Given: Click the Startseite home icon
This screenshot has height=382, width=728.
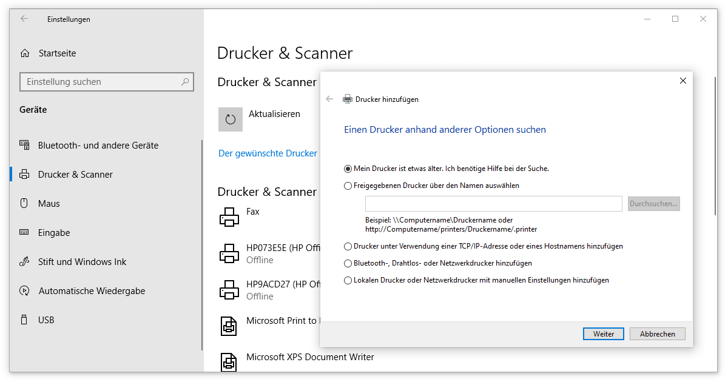Looking at the screenshot, I should (x=25, y=53).
